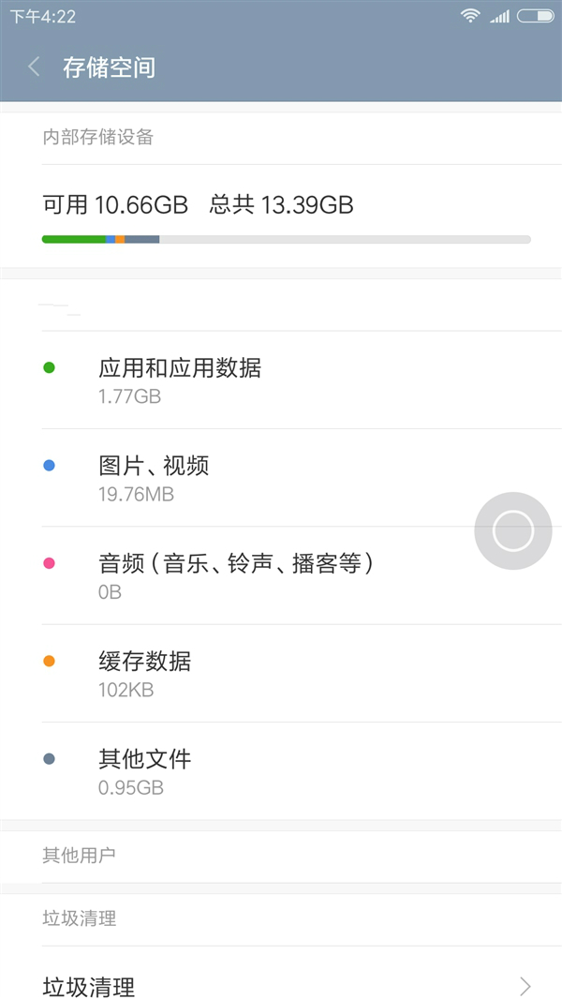This screenshot has height=999, width=562.
Task: Select 缓存数据 to clear cache
Action: point(144,662)
